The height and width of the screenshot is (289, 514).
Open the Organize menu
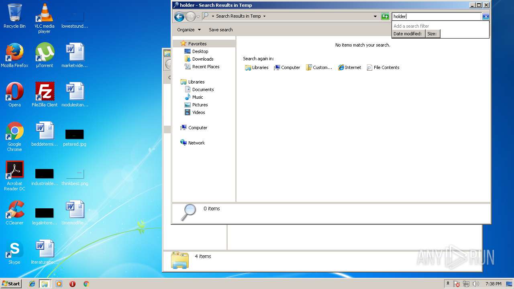point(188,30)
